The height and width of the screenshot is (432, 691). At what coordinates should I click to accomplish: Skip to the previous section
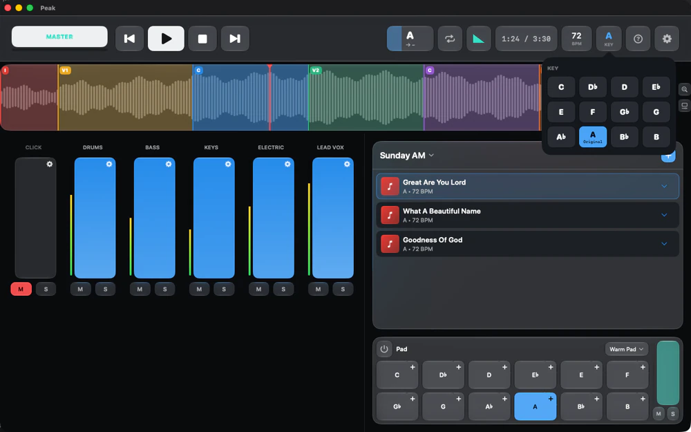tap(130, 39)
